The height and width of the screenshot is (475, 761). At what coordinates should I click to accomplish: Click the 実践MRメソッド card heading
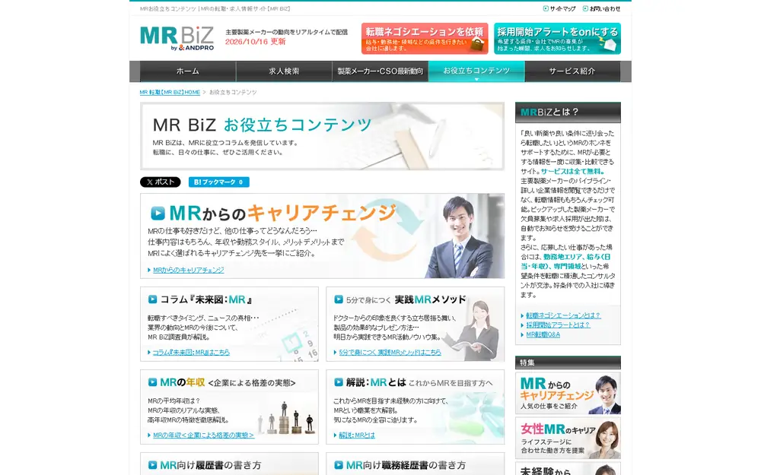pyautogui.click(x=406, y=299)
